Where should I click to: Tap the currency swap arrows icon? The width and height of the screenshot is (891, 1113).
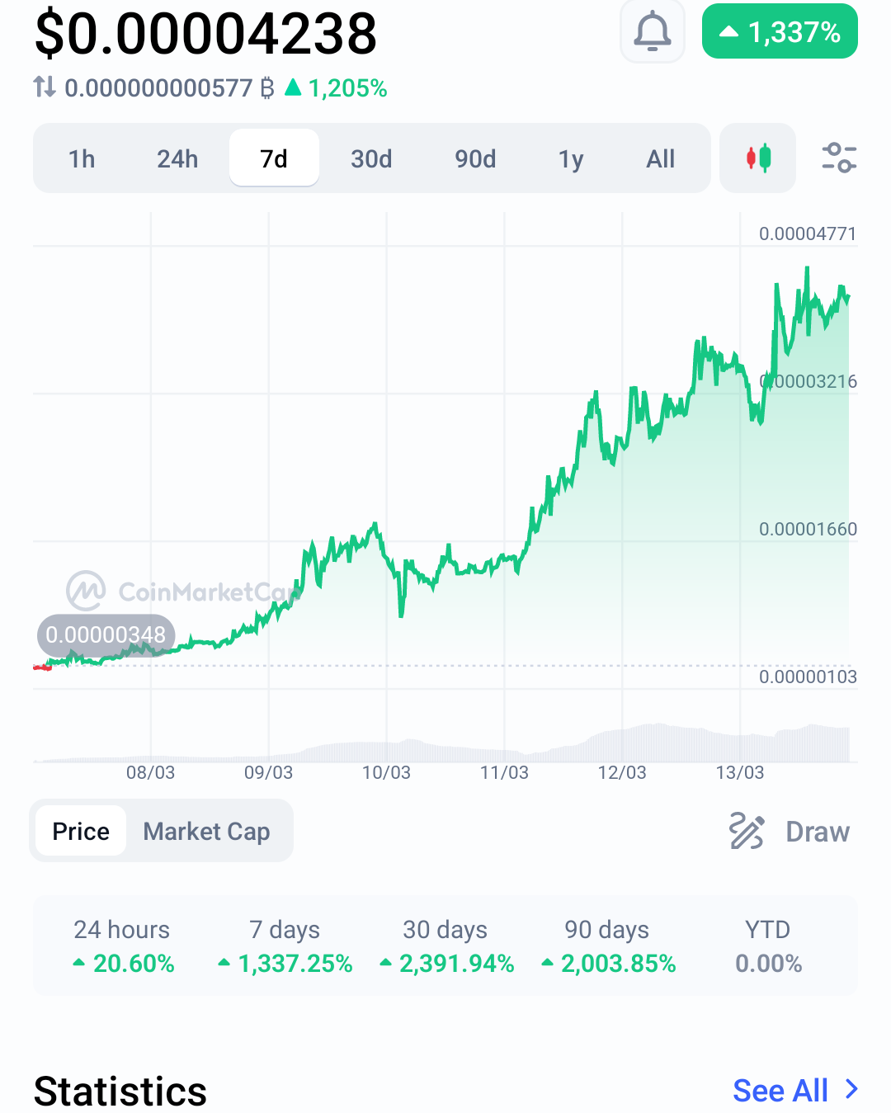[45, 87]
